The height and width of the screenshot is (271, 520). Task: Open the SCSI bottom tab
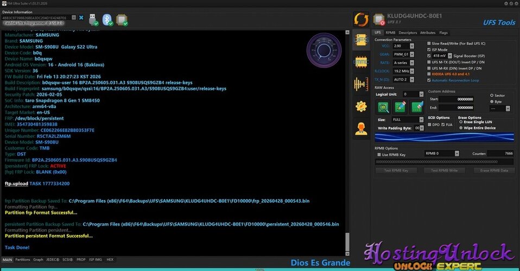point(68,260)
